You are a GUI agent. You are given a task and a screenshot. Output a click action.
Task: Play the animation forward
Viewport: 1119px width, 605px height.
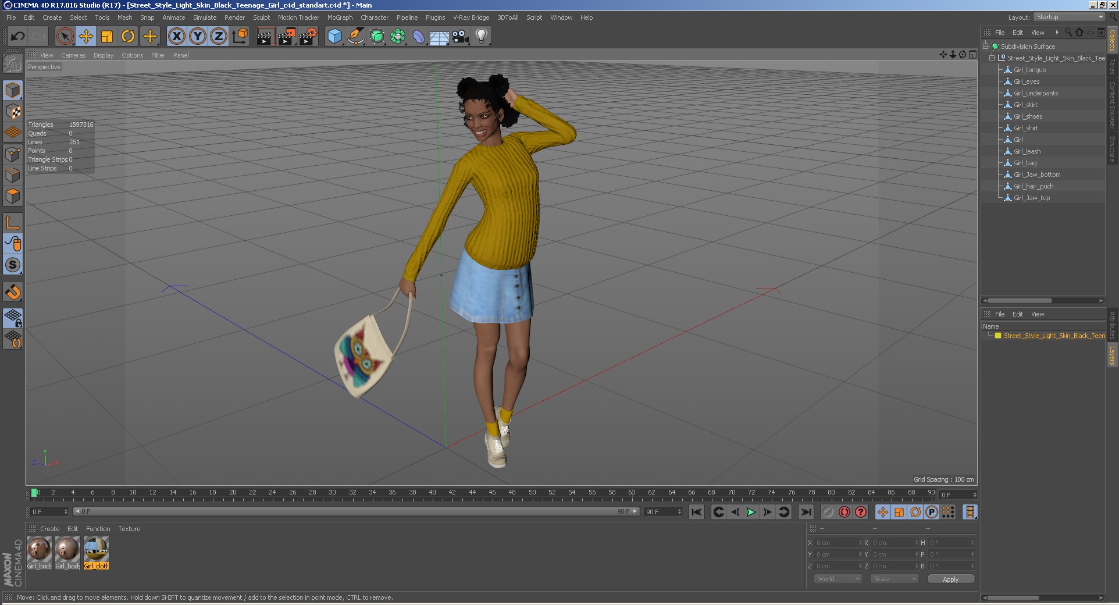pos(751,512)
